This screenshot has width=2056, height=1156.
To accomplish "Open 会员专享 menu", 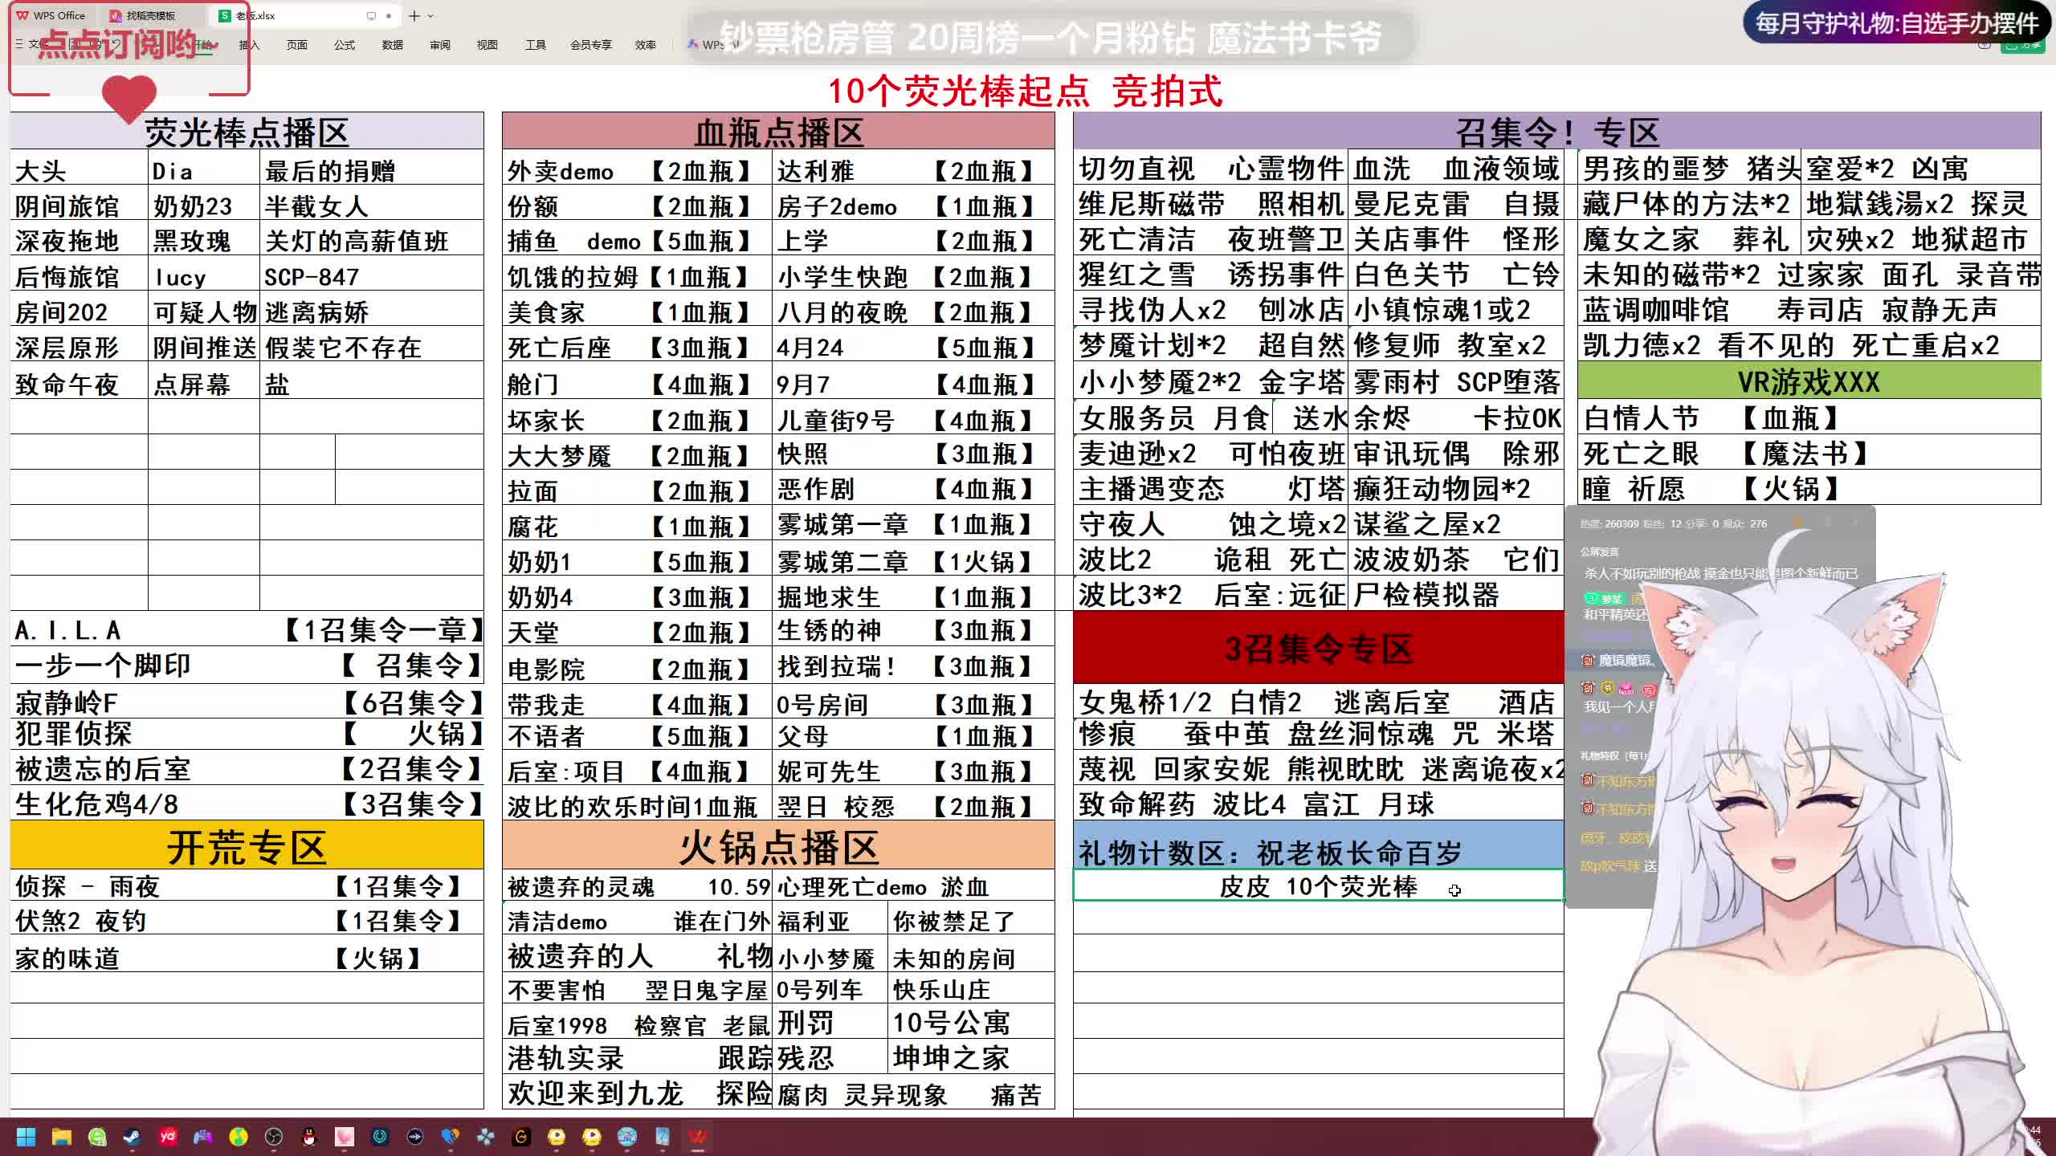I will pos(590,45).
